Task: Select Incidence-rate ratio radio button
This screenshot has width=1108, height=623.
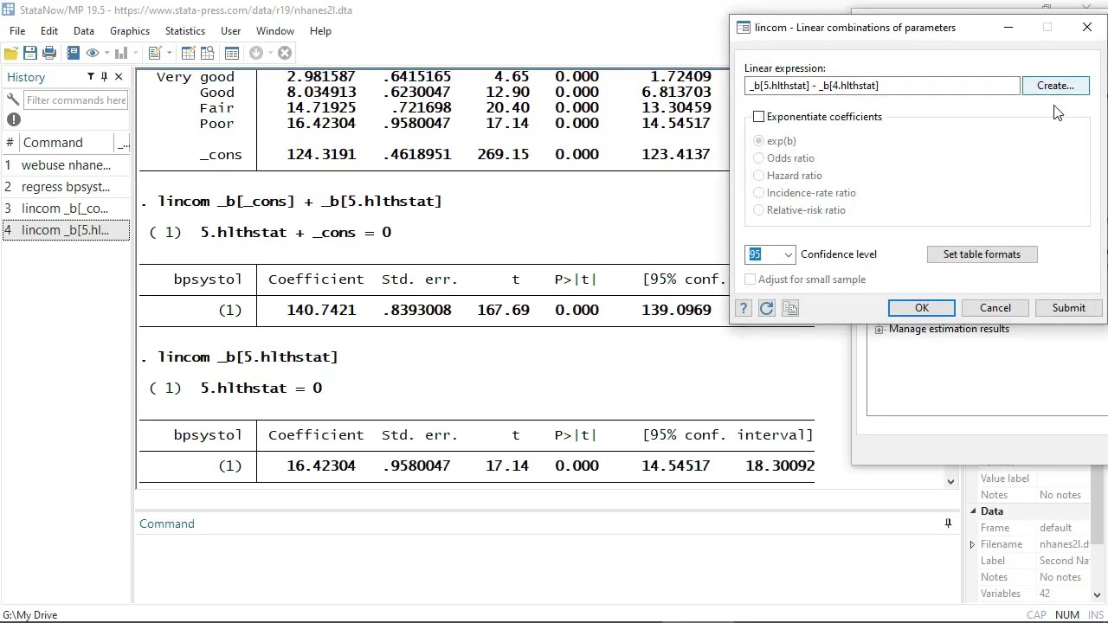Action: coord(759,193)
